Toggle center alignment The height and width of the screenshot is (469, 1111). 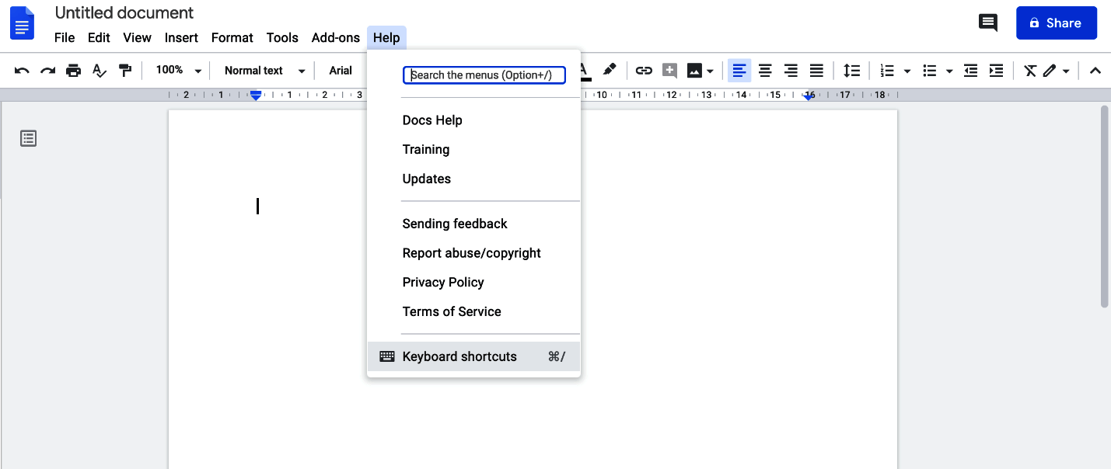(x=765, y=70)
